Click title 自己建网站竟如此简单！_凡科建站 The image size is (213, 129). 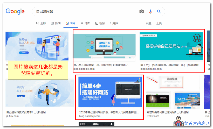tap(26, 112)
